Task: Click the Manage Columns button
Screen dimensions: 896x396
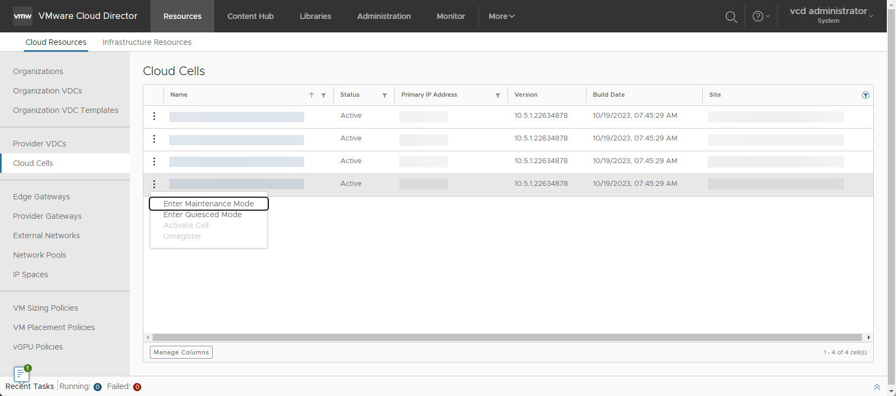Action: (x=181, y=352)
